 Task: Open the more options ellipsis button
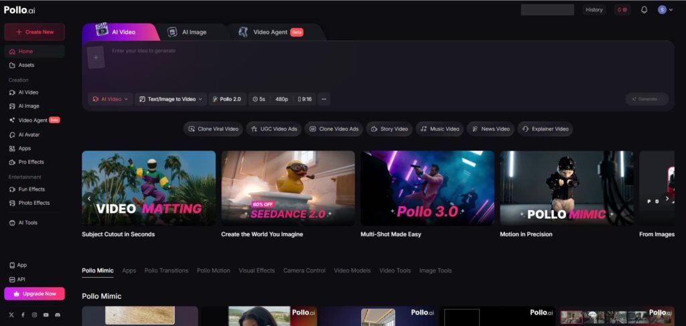(x=324, y=99)
